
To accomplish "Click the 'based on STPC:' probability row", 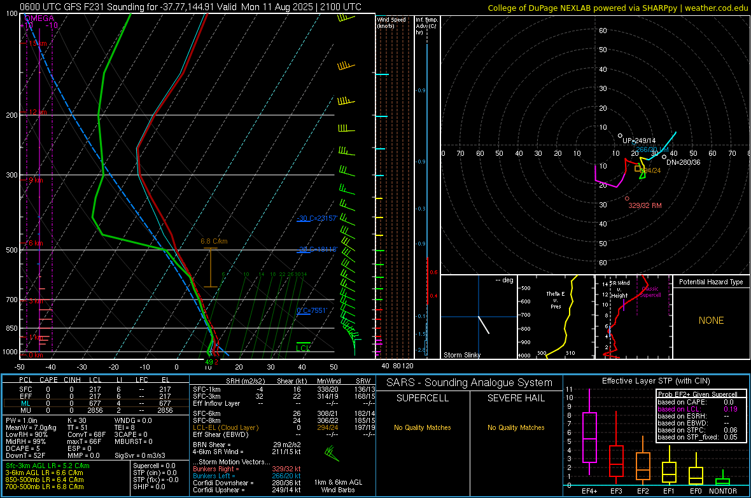I will [x=698, y=430].
